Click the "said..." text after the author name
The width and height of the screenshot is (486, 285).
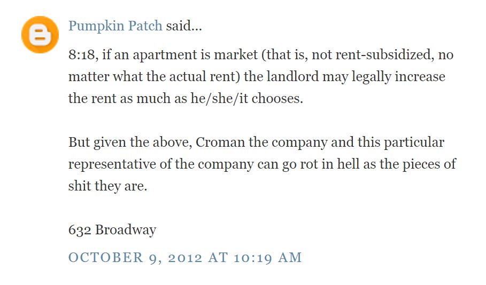tap(183, 26)
